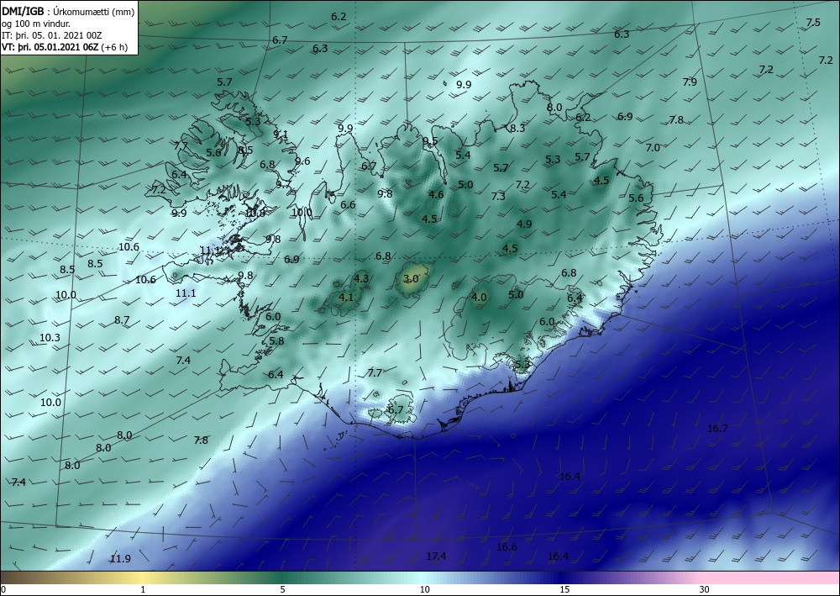Click the 4.0 value on Vatnajökull

pos(479,297)
